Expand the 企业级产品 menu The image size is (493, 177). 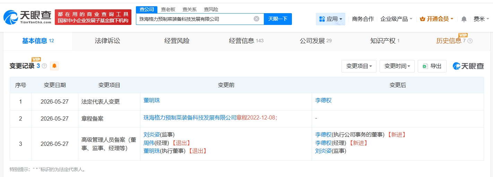(396, 19)
